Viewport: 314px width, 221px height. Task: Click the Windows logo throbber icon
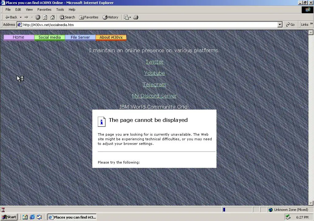click(x=307, y=10)
